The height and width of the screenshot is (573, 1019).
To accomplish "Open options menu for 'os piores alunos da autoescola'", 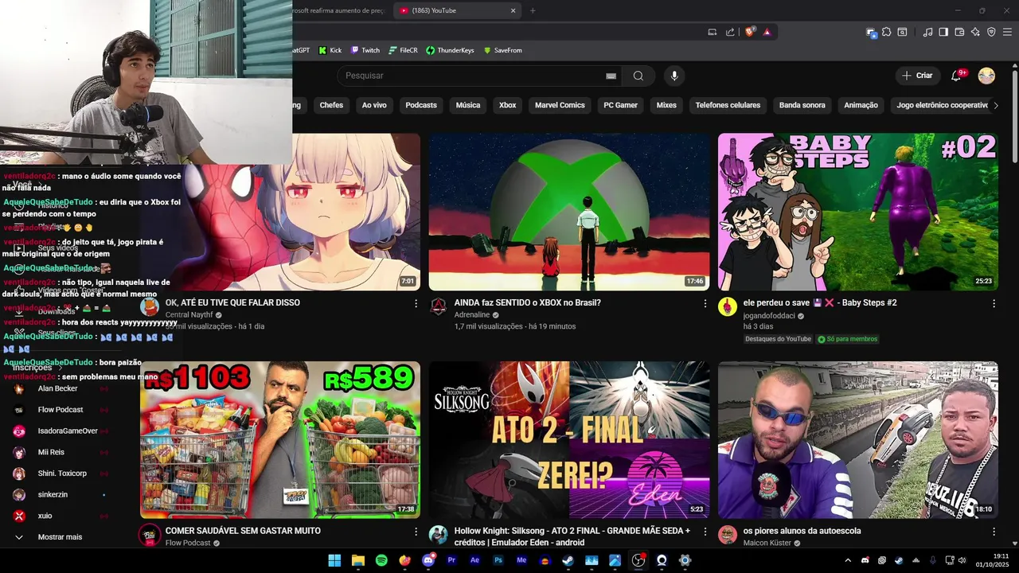I will point(994,531).
